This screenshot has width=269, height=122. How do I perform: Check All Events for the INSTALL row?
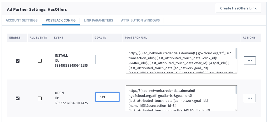point(40,61)
